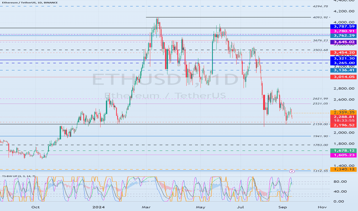Image resolution: width=358 pixels, height=211 pixels.
Task: Click the 4,200.00 price axis value
Action: tap(344, 11)
